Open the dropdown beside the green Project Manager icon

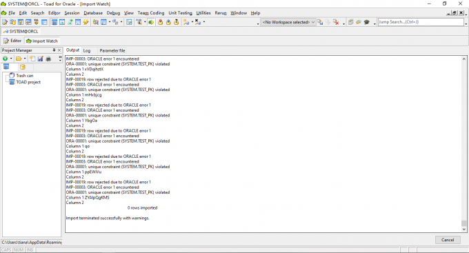[x=11, y=59]
